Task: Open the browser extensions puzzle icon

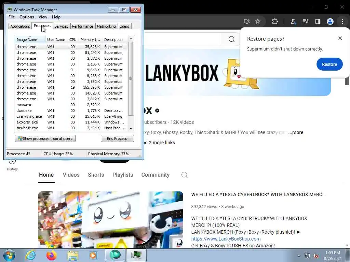Action: (x=275, y=21)
